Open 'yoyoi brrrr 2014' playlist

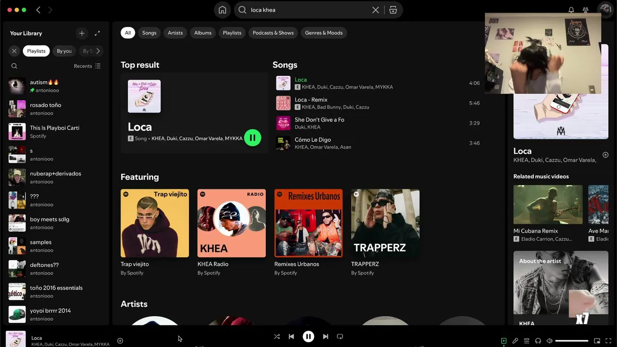tap(56, 314)
